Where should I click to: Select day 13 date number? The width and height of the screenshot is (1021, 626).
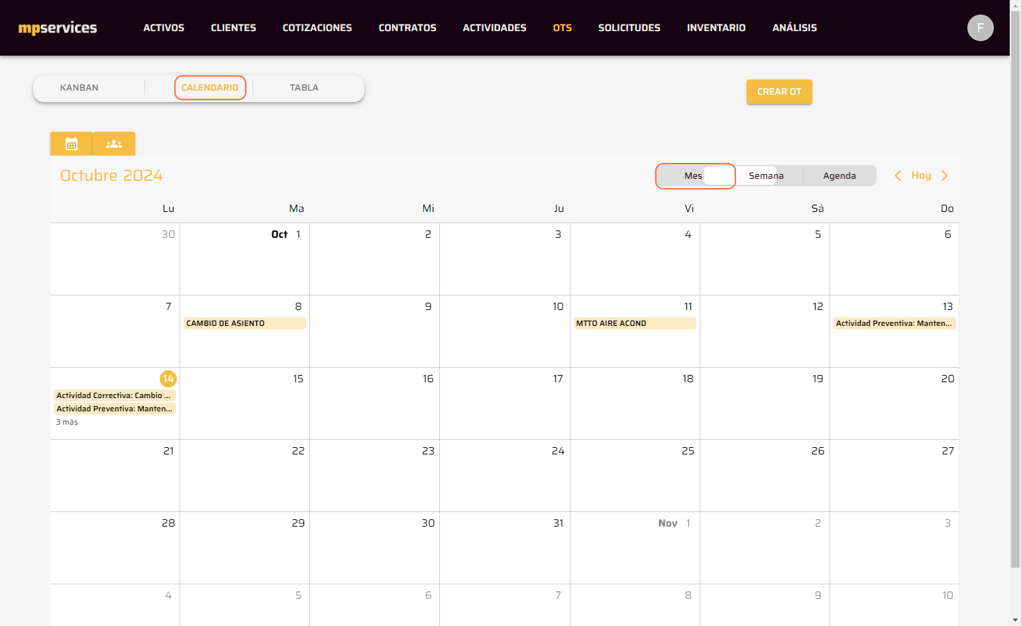coord(947,307)
